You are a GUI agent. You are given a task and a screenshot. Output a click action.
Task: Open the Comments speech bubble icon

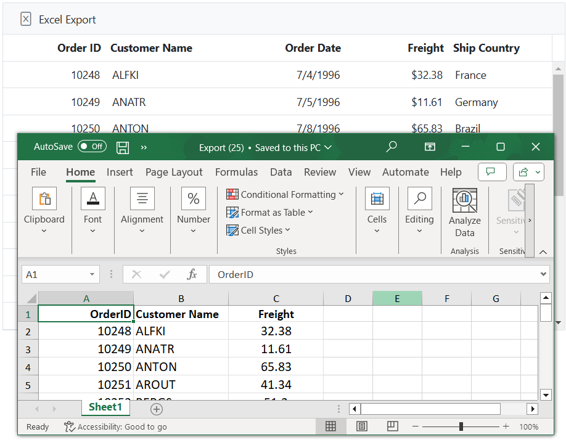pyautogui.click(x=491, y=172)
